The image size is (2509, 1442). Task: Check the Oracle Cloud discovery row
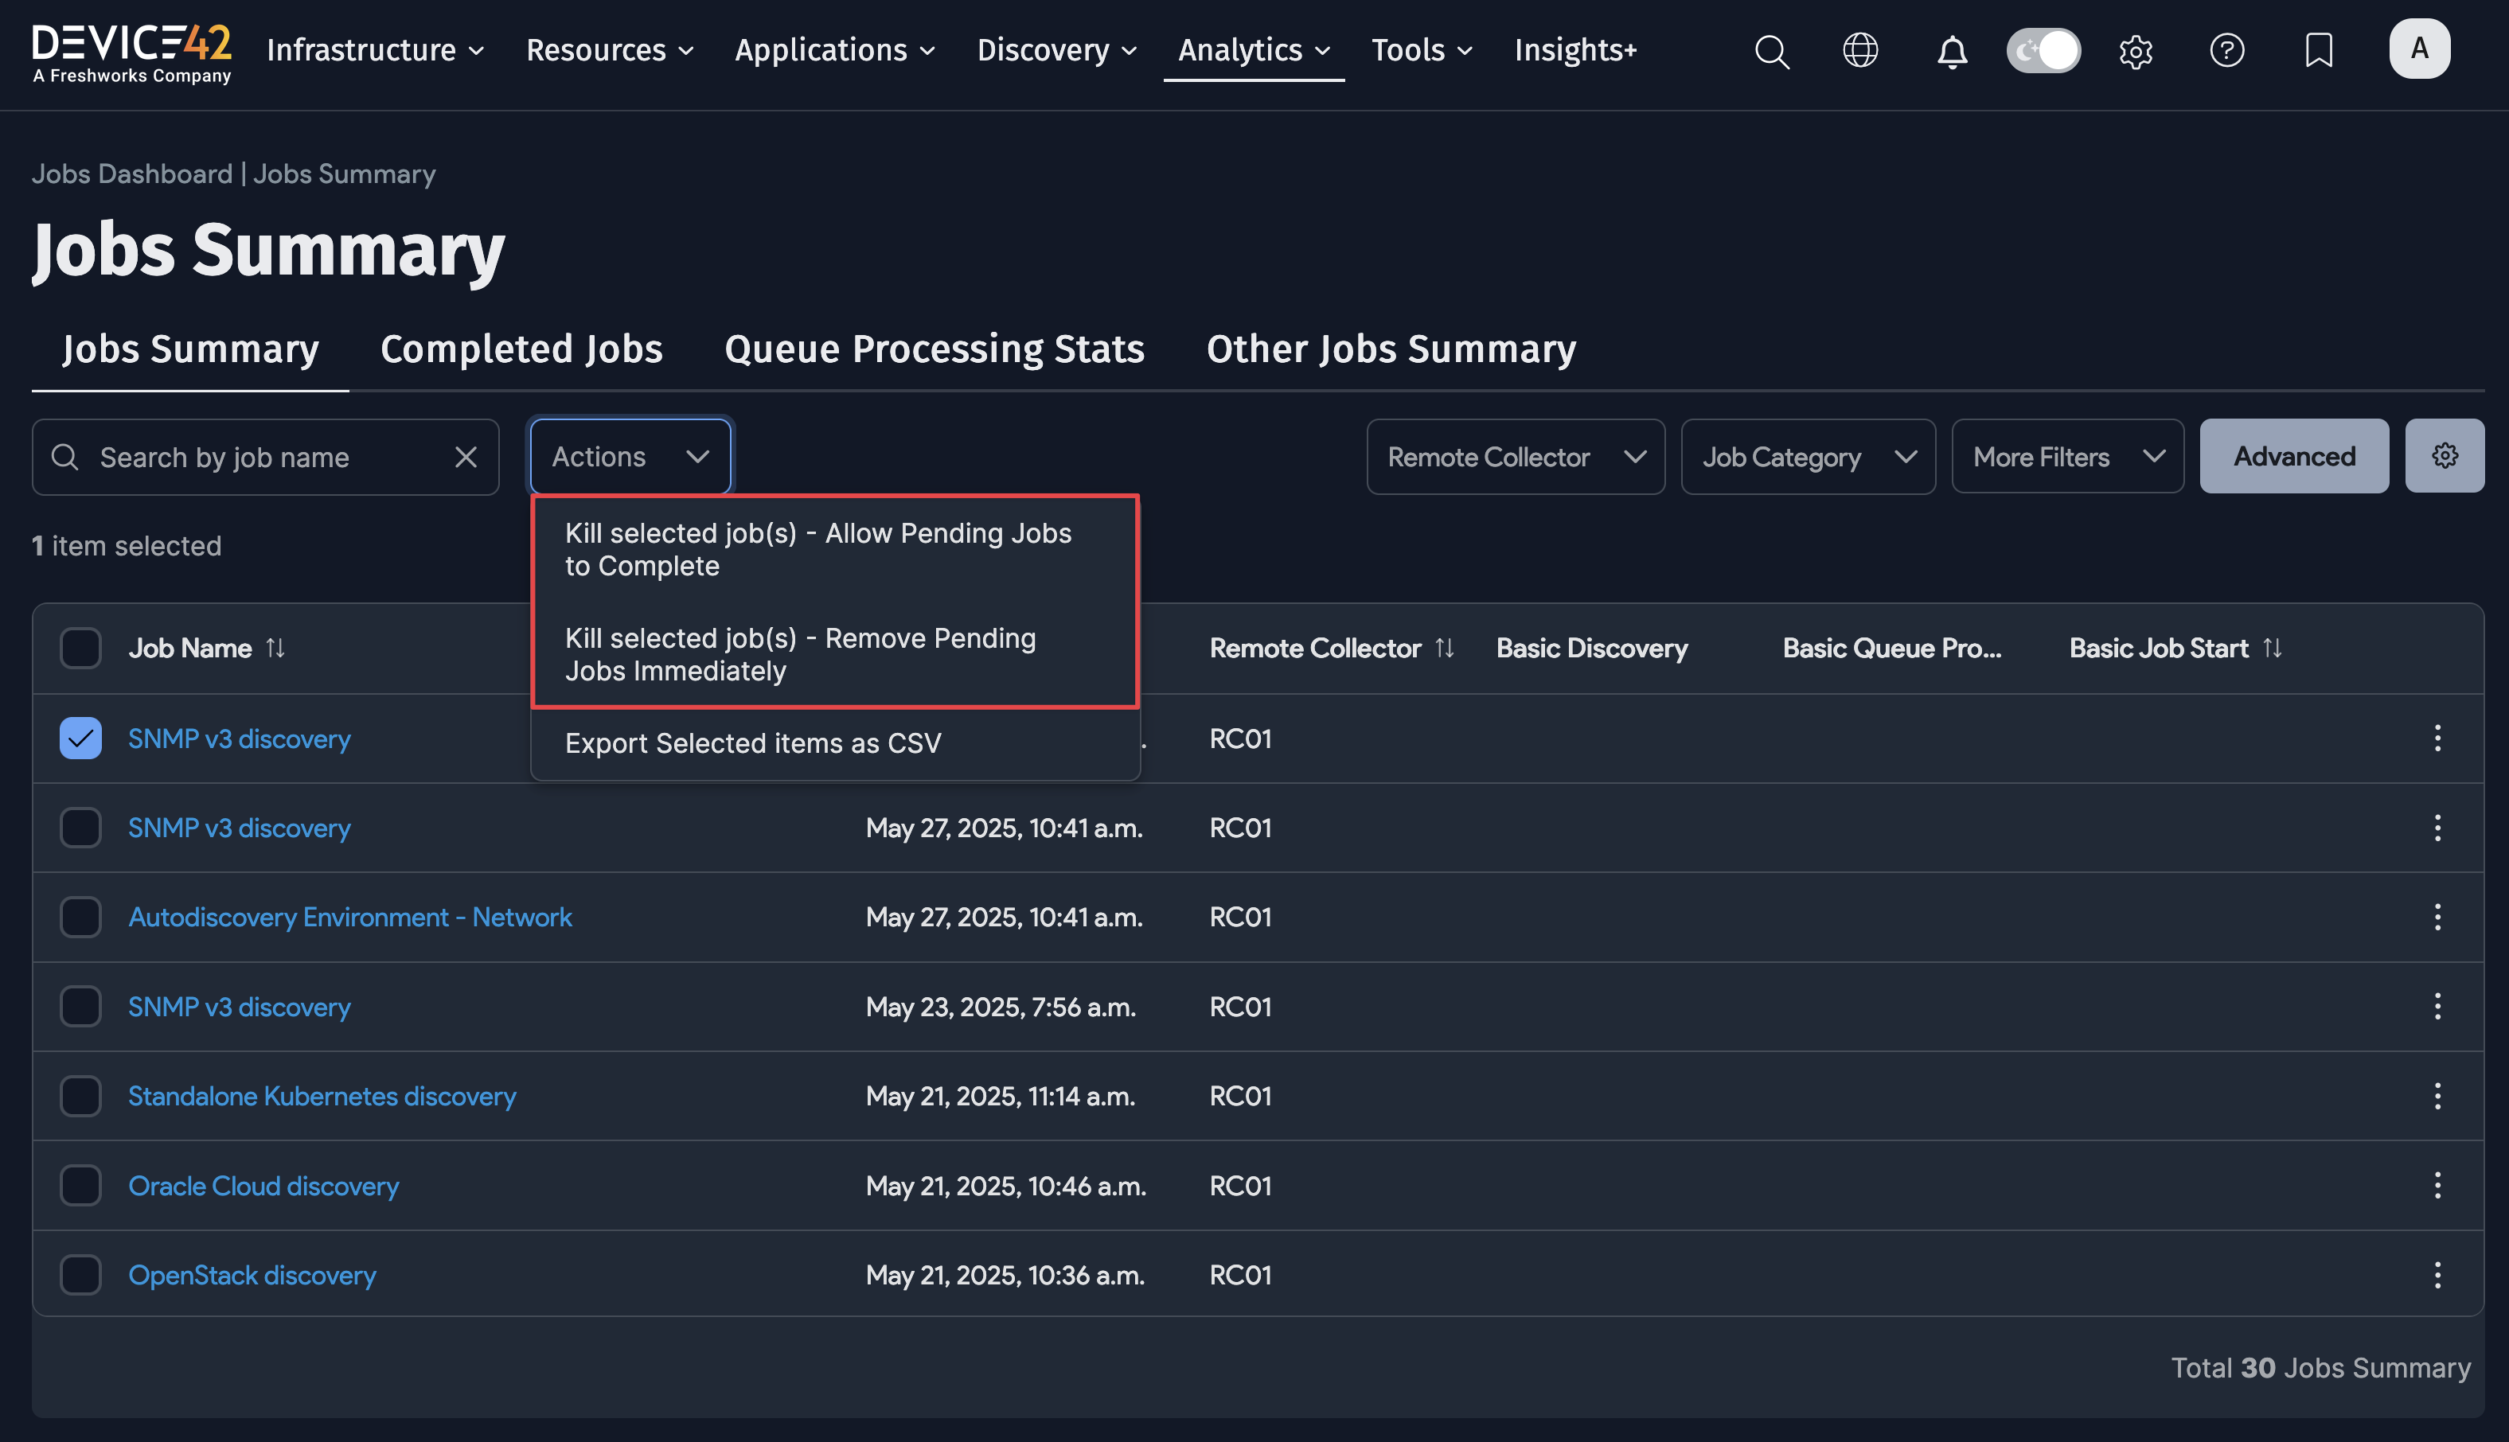tap(80, 1184)
